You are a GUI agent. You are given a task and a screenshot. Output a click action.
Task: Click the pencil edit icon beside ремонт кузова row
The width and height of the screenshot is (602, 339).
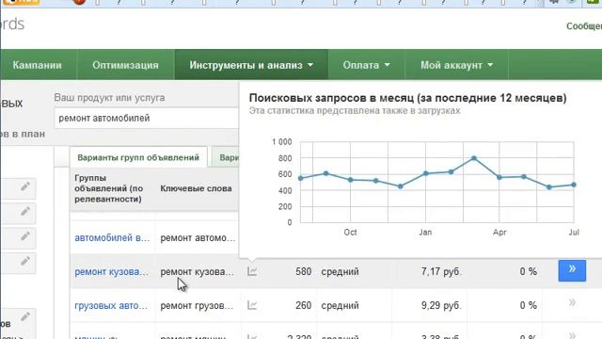click(x=25, y=262)
